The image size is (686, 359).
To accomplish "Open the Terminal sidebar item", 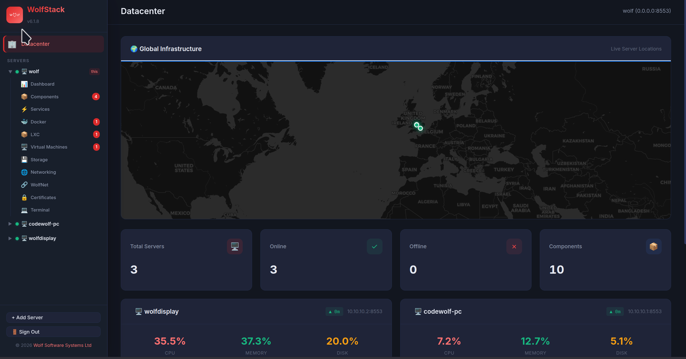I will (40, 210).
